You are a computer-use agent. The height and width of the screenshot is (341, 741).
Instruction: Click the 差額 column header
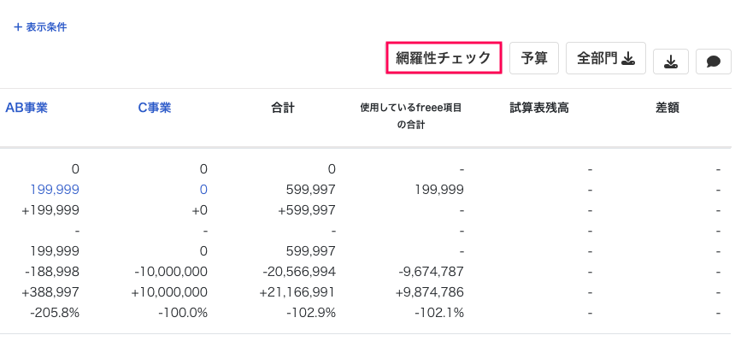(x=667, y=108)
